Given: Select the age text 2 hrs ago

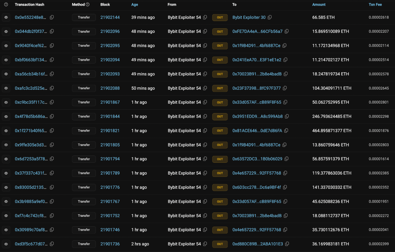Looking at the screenshot, I should point(140,244).
